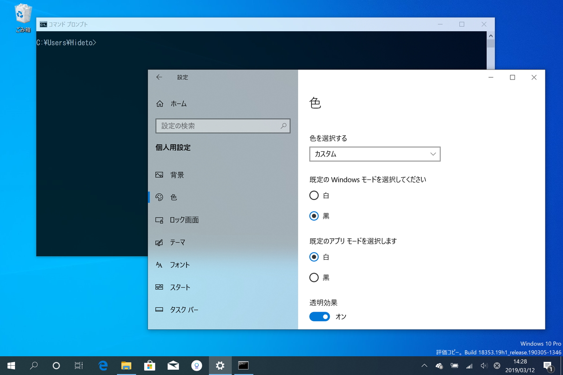The height and width of the screenshot is (375, 563).
Task: Click the dropdown chevron showing カスタム
Action: (433, 154)
